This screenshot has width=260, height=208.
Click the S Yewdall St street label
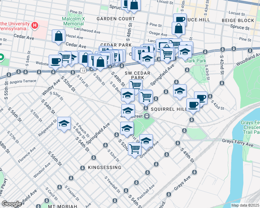(112, 185)
